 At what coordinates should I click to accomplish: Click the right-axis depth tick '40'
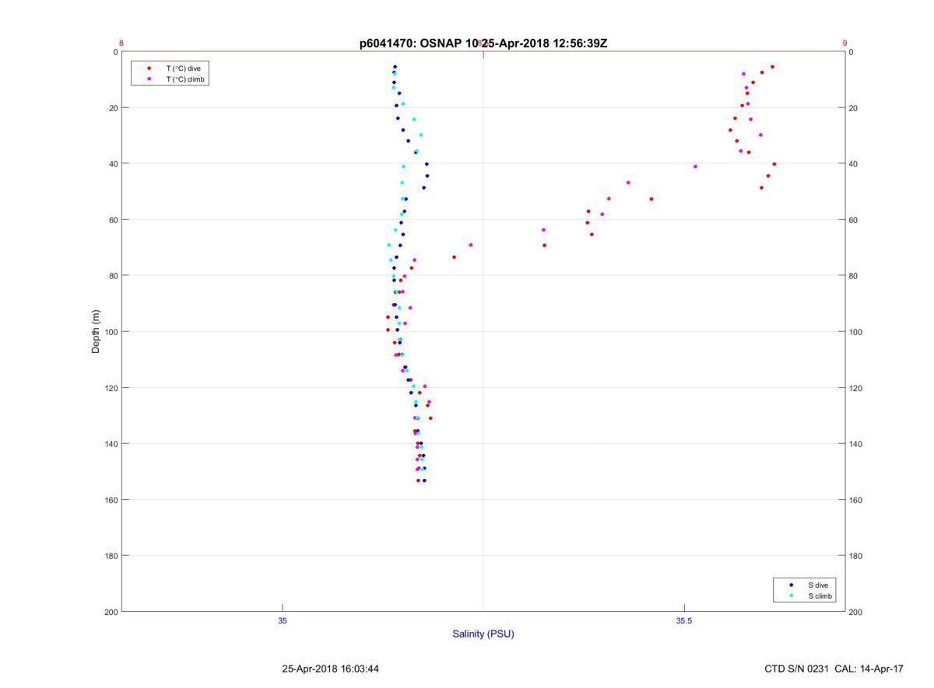(x=853, y=164)
